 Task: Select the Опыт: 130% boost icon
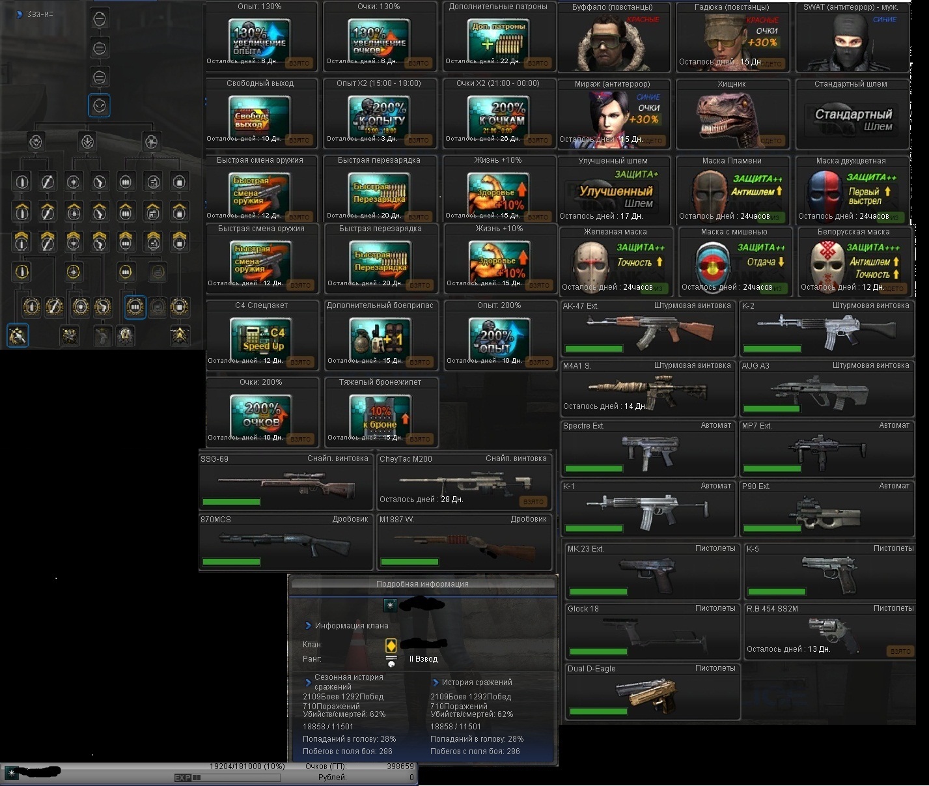coord(259,40)
